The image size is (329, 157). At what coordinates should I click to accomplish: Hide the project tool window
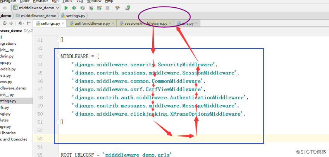[29, 23]
